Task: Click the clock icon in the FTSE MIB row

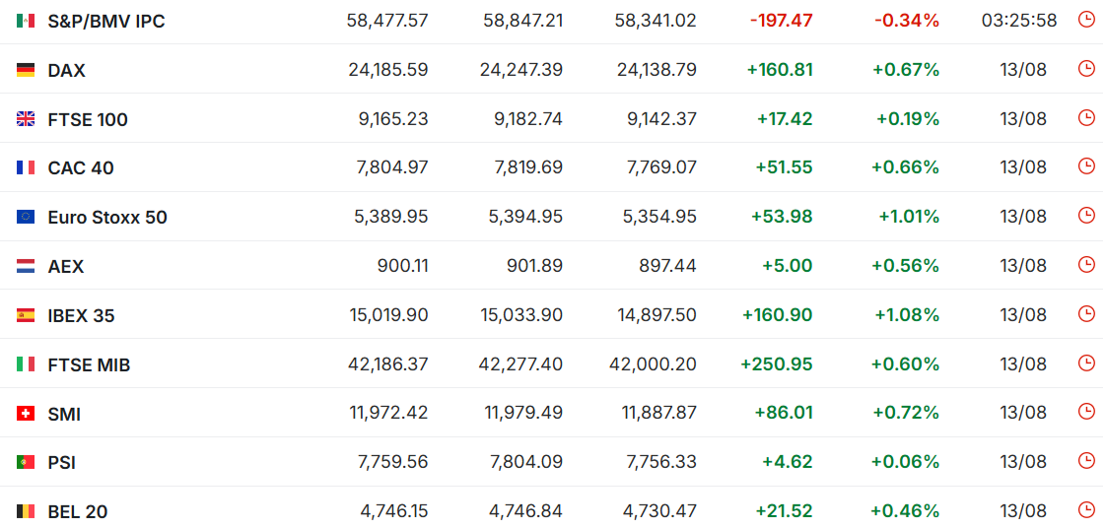Action: [1086, 363]
